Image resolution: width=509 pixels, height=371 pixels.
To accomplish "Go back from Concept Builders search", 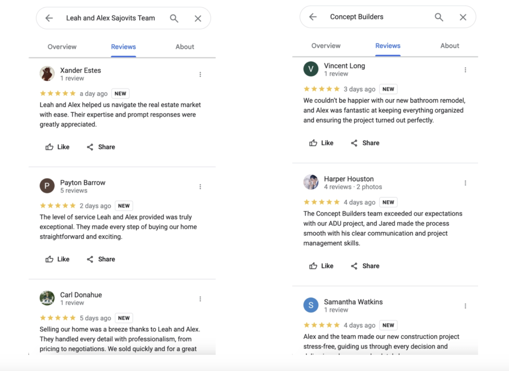I will (313, 17).
